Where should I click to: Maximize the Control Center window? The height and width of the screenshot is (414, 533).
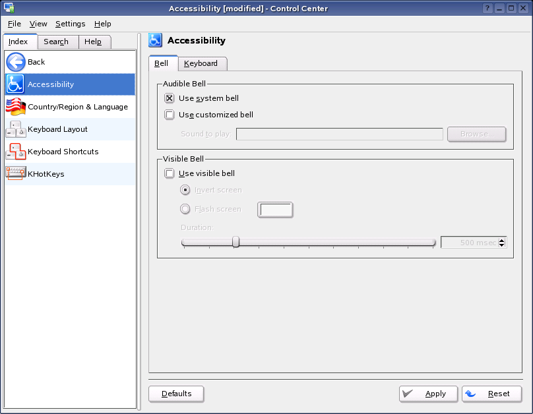tap(511, 8)
